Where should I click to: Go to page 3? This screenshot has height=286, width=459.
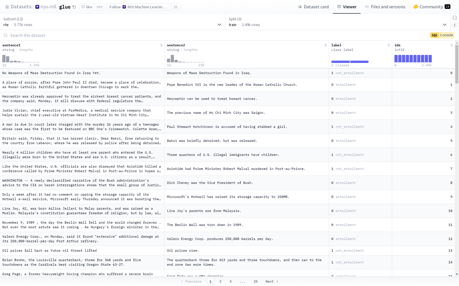click(x=230, y=281)
